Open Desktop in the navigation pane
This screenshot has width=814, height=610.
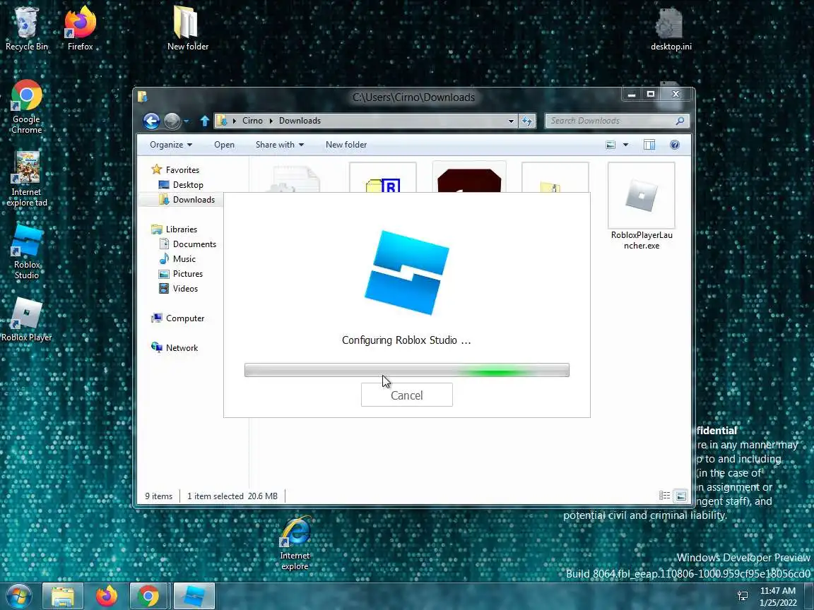tap(181, 185)
